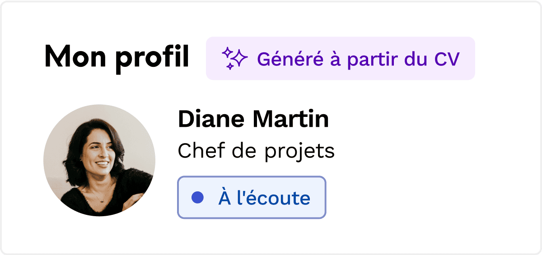542x255 pixels.
Task: Click the "Généré à partir du CV" badge
Action: coord(340,59)
